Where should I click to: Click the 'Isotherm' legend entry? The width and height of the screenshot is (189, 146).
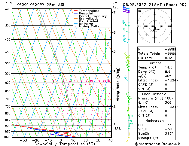coord(86,24)
